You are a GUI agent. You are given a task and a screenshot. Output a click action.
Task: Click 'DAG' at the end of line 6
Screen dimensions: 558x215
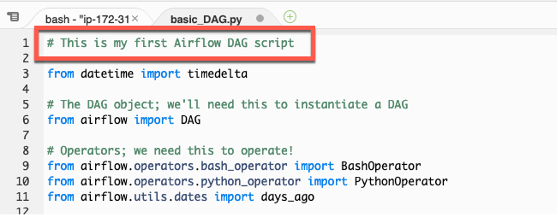tap(191, 120)
